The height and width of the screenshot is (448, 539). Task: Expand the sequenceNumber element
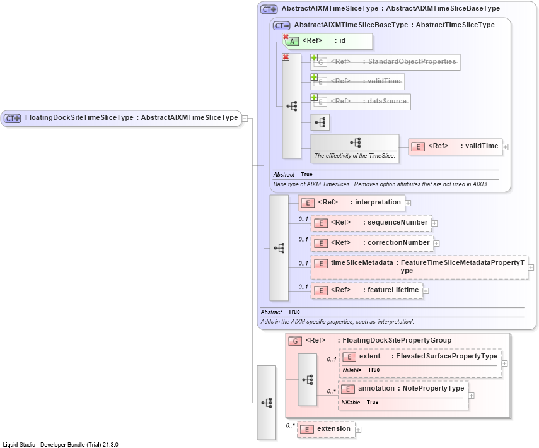coord(434,223)
